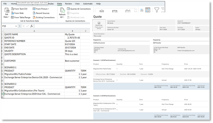Click the Reference Number field in quote
Screen dimensions: 213x123
[132, 28]
